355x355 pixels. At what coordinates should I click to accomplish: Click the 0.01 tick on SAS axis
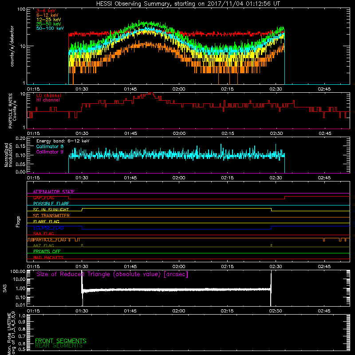coord(20,305)
